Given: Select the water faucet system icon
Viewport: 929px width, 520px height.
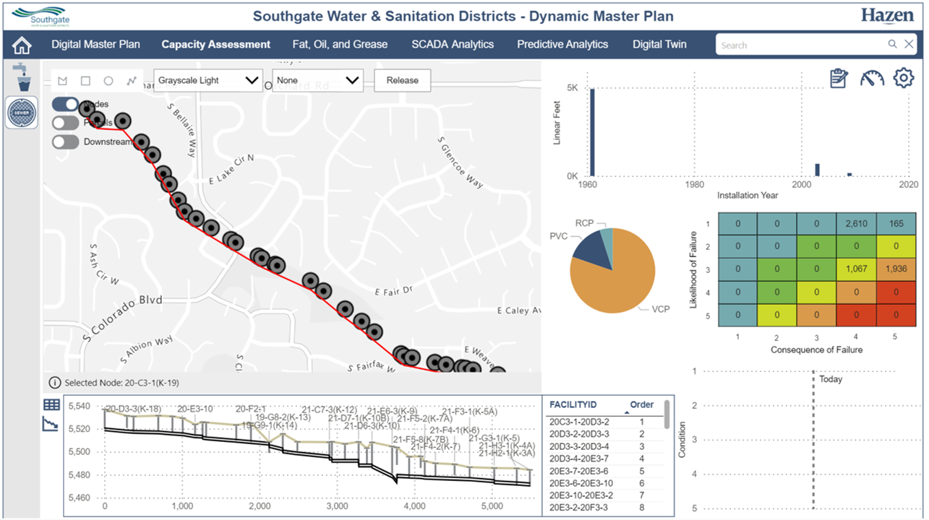Looking at the screenshot, I should tap(22, 77).
